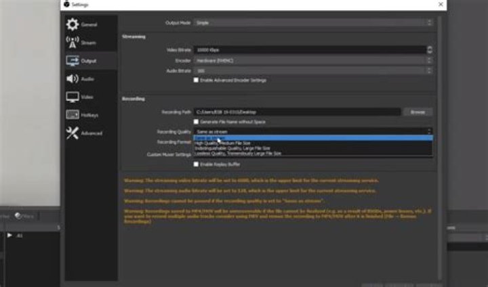Image resolution: width=488 pixels, height=287 pixels.
Task: Click the play triangle in the main window
Action: coord(9,236)
